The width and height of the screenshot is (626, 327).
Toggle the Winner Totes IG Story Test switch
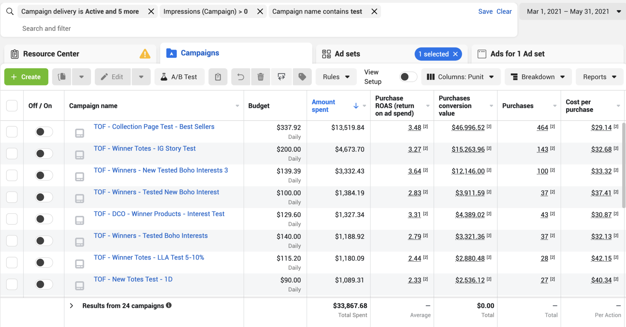coord(44,154)
